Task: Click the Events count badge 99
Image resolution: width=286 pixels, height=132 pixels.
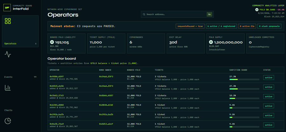Action: [35, 77]
